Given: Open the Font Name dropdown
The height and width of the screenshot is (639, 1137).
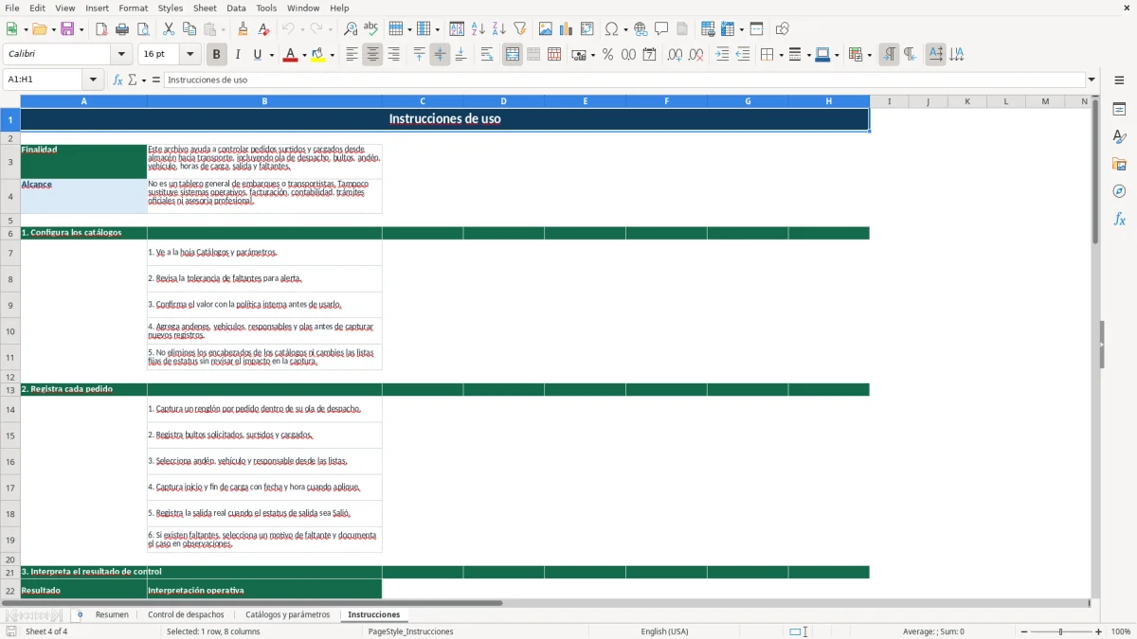Looking at the screenshot, I should (x=121, y=55).
